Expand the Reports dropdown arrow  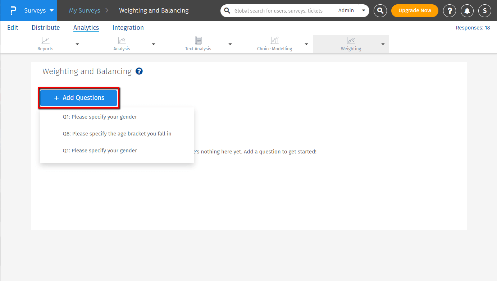(77, 44)
